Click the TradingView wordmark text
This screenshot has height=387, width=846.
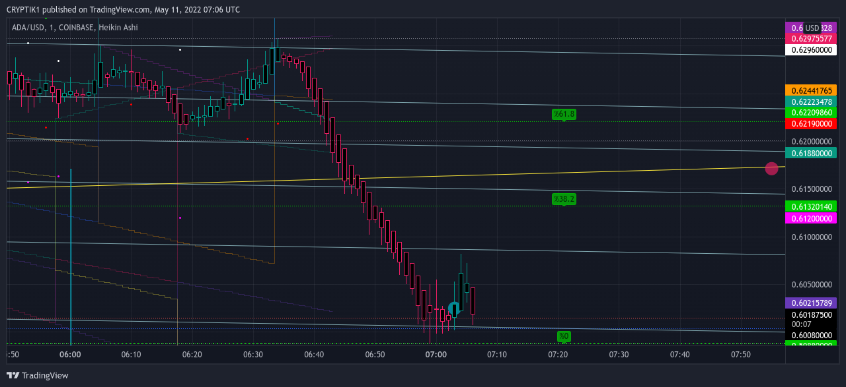(x=45, y=375)
